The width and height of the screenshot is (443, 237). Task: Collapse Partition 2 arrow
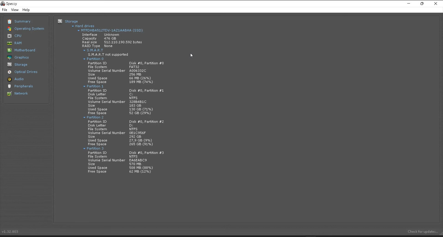(x=84, y=118)
